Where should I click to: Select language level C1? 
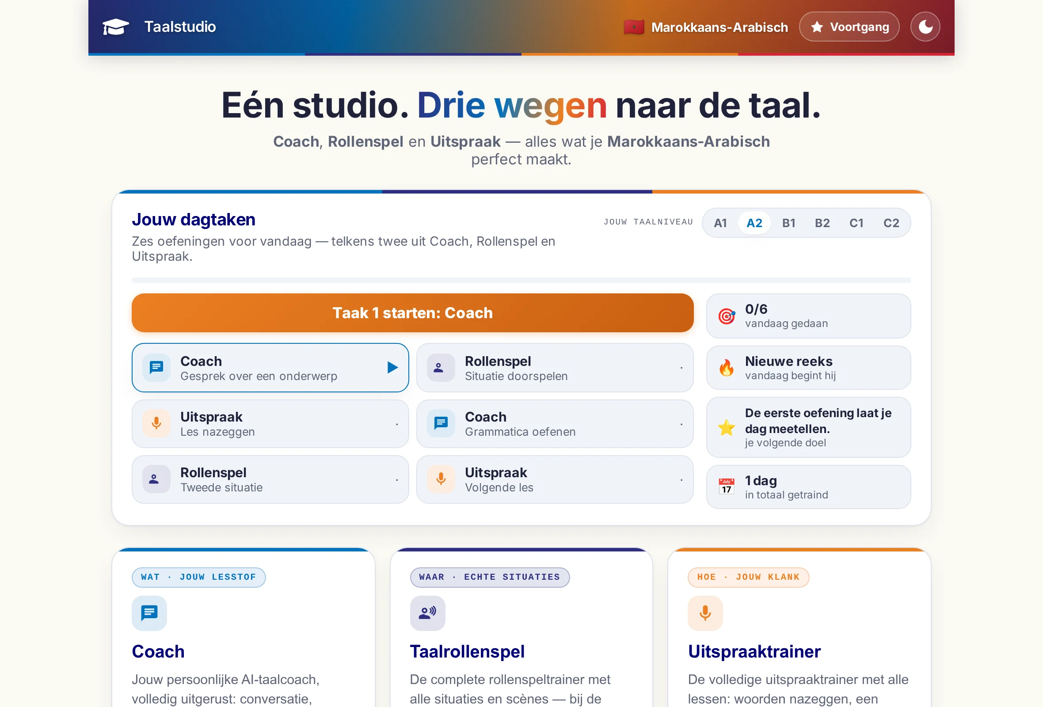click(856, 223)
